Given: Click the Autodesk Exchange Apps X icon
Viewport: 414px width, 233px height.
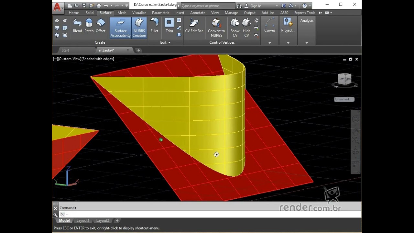Looking at the screenshot, I should [284, 6].
